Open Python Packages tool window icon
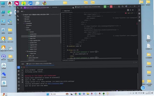This screenshot has height=96, width=154. (x=19, y=74)
